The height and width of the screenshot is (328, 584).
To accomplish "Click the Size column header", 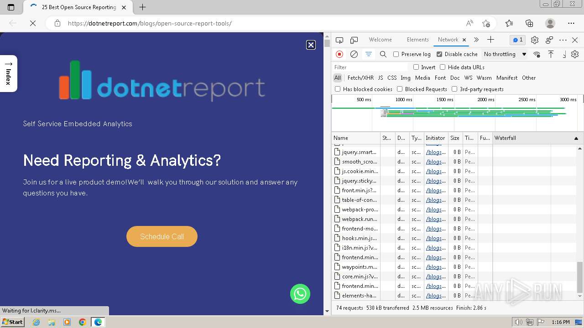I will coord(455,138).
